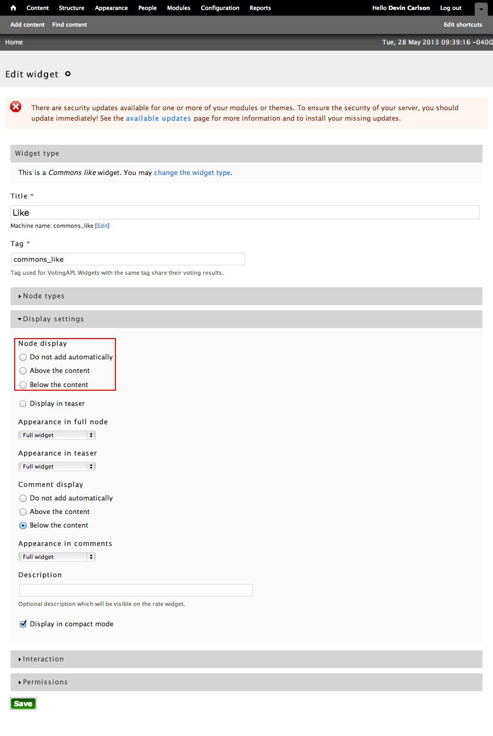Click the 'change the widget type' link
This screenshot has width=493, height=736.
(x=192, y=172)
